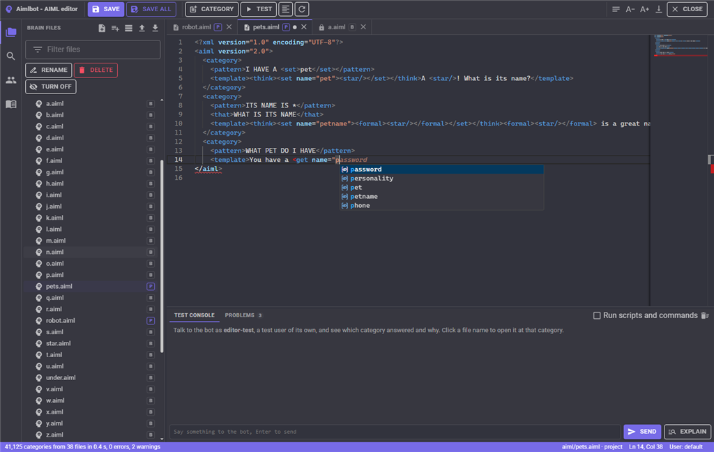Click the Filter files input field
The height and width of the screenshot is (452, 714).
(93, 50)
